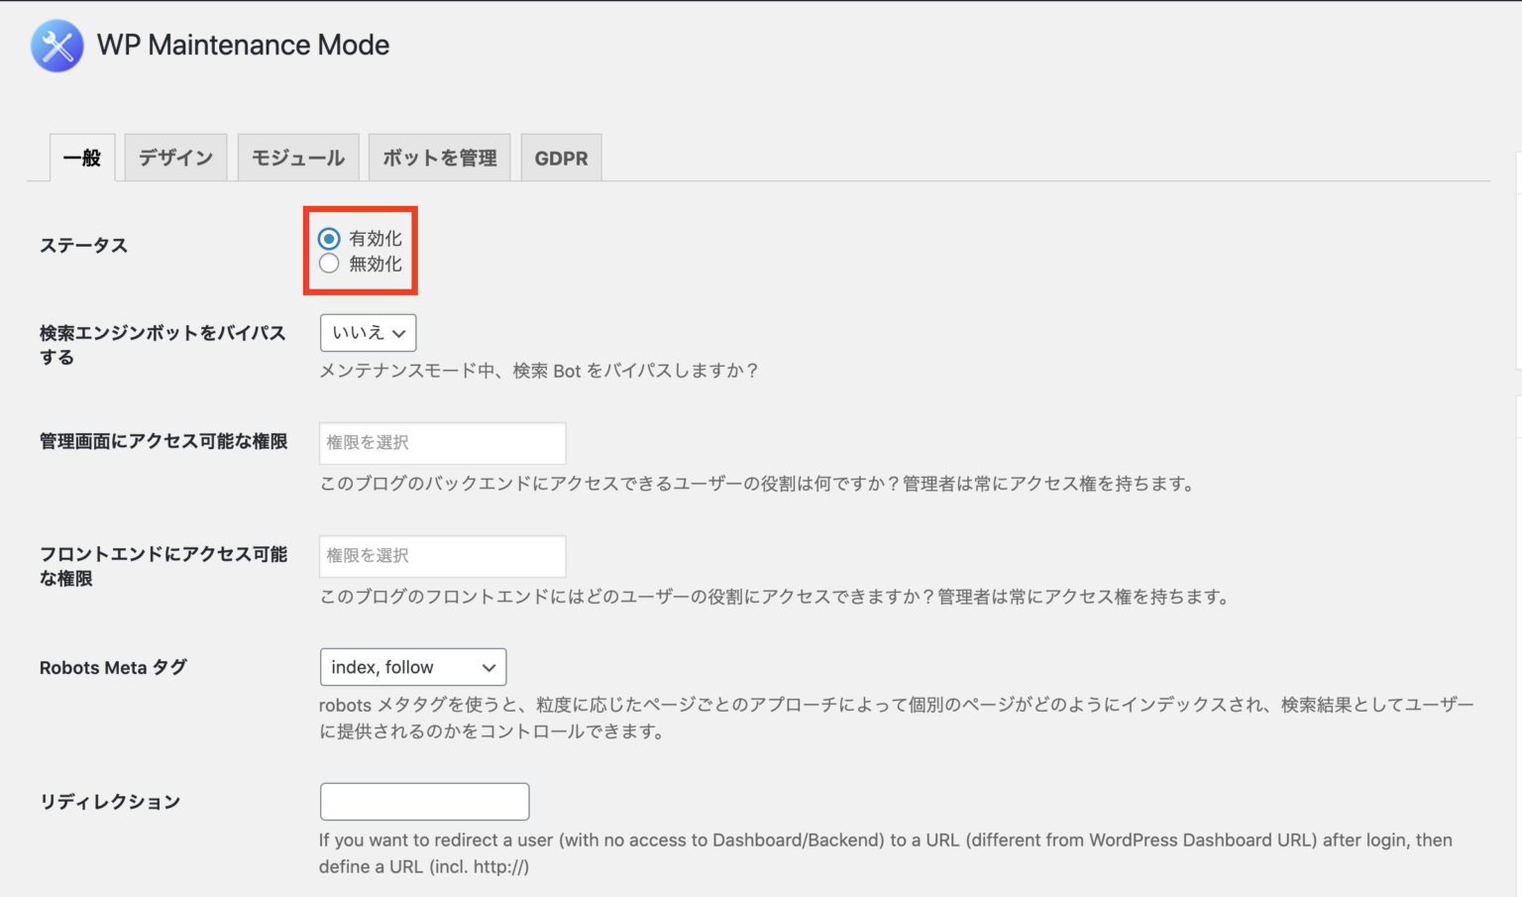Click the WP Maintenance Mode wrench logo
The height and width of the screenshot is (897, 1522).
56,46
